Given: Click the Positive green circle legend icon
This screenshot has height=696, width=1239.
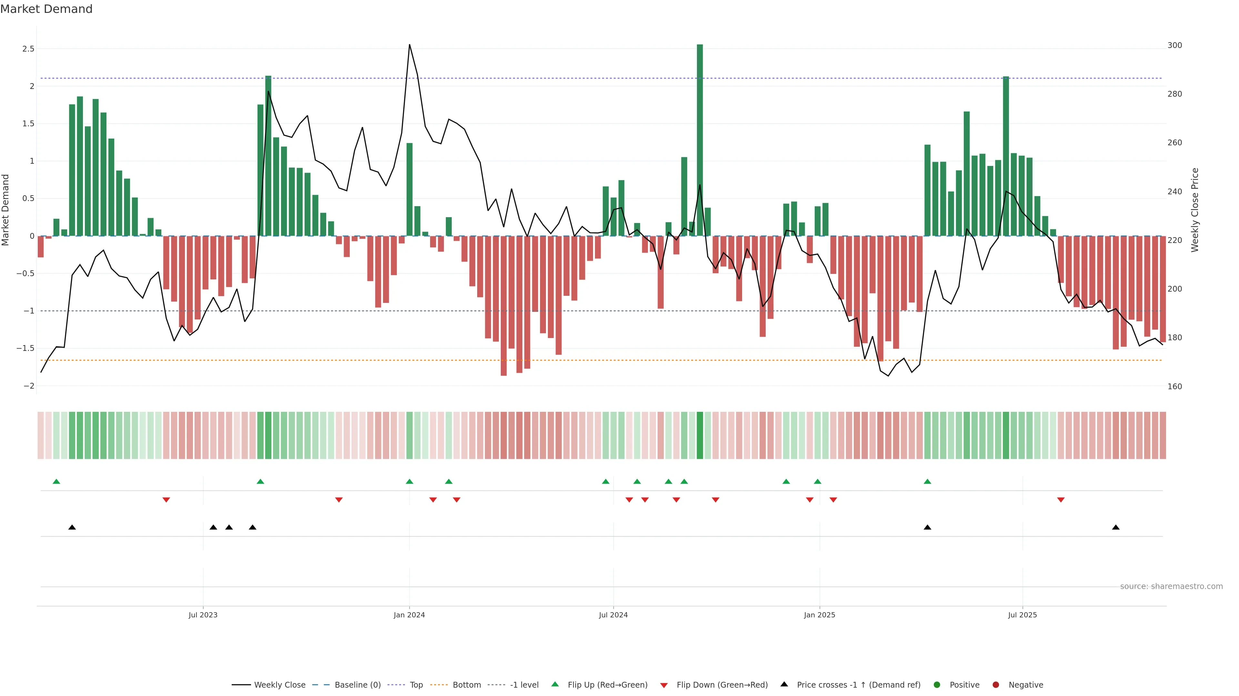Looking at the screenshot, I should (x=936, y=684).
